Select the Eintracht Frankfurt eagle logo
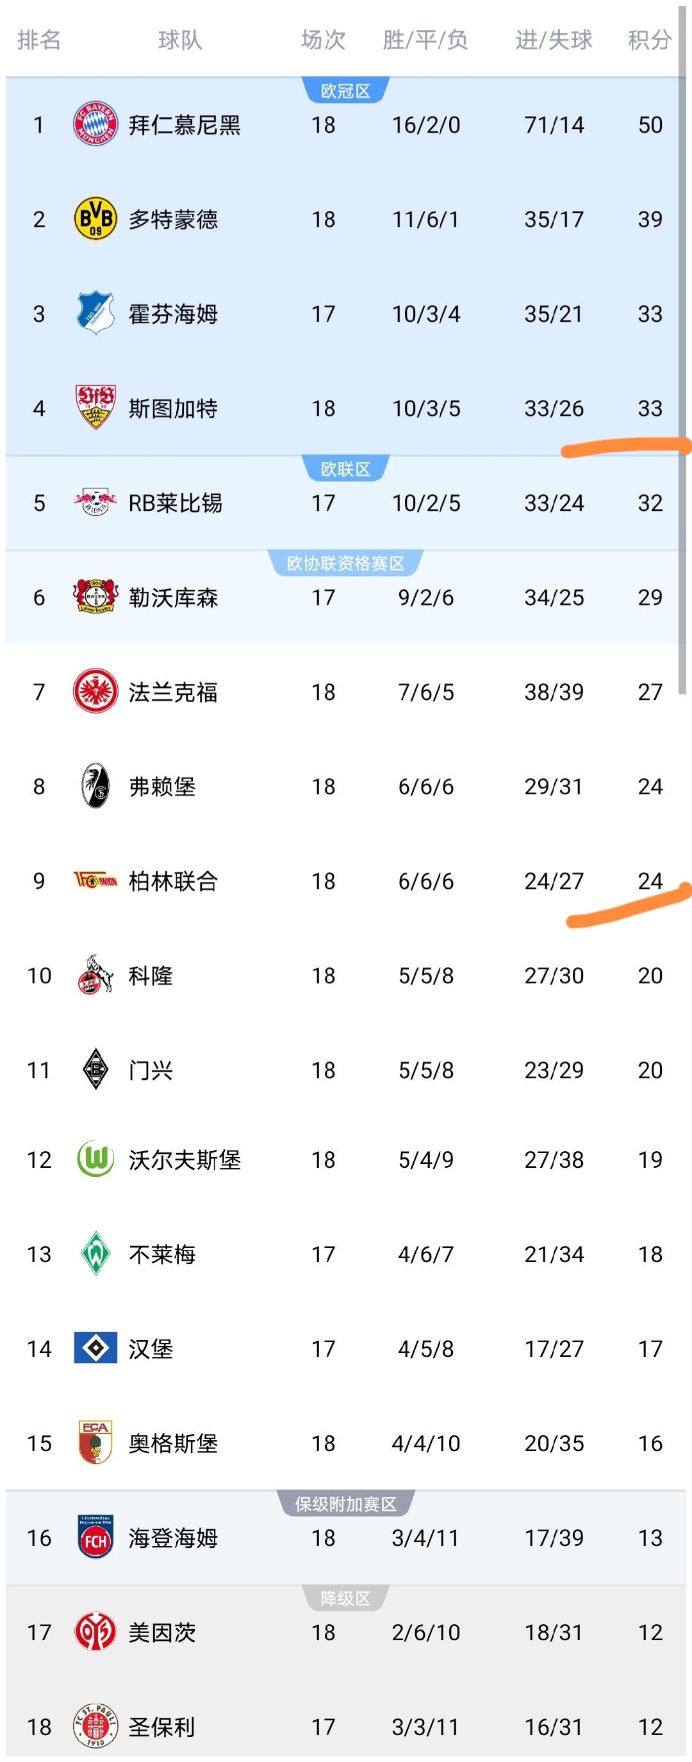Viewport: 692px width, 1762px height. click(95, 692)
